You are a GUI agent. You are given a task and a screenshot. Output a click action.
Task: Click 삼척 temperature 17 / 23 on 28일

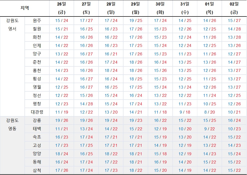click(x=111, y=170)
